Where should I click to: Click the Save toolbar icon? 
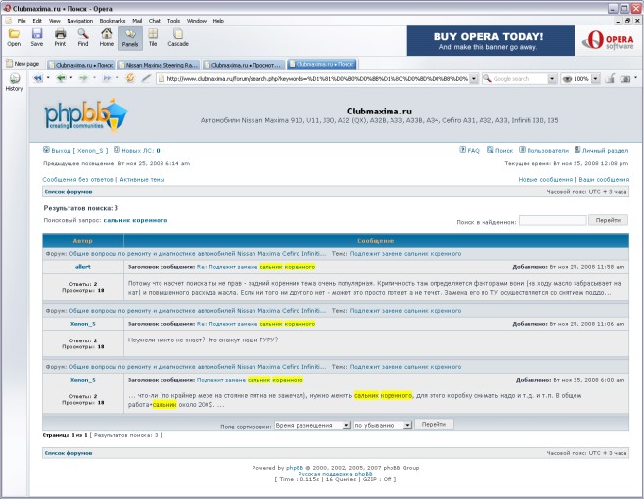pos(36,37)
